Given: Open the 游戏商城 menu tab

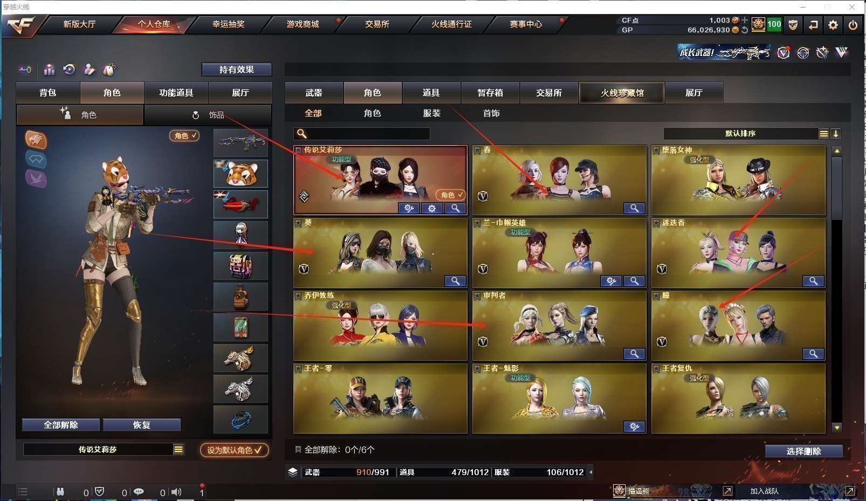Looking at the screenshot, I should [x=303, y=24].
